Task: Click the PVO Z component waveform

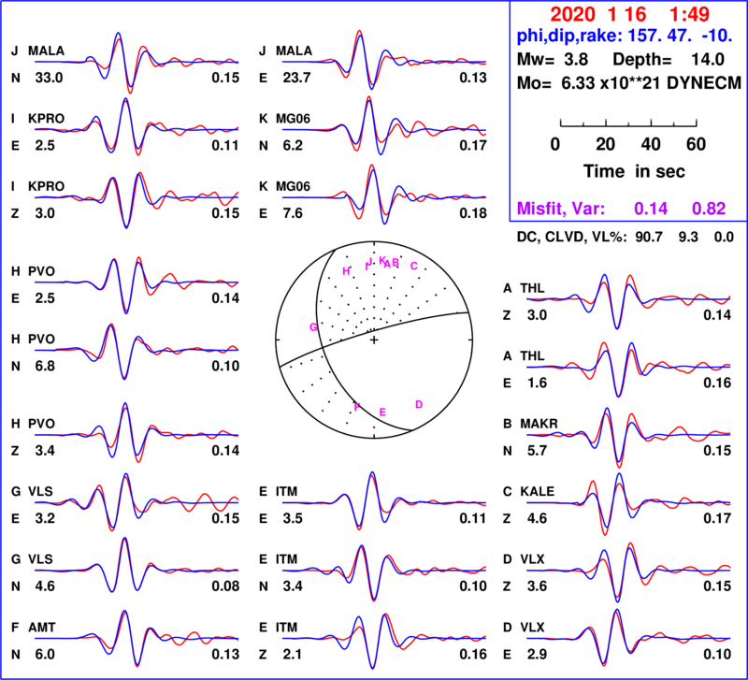Action: [x=137, y=433]
